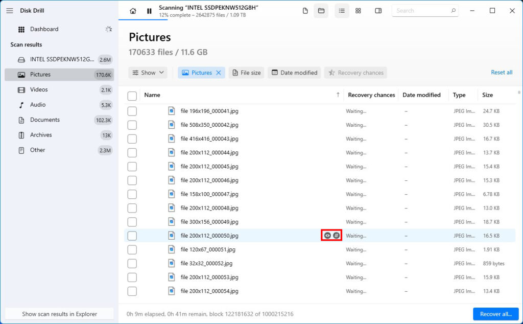Pause the scan of INTEL SSDPEKNW512G8H
This screenshot has height=324, width=523.
click(x=149, y=10)
